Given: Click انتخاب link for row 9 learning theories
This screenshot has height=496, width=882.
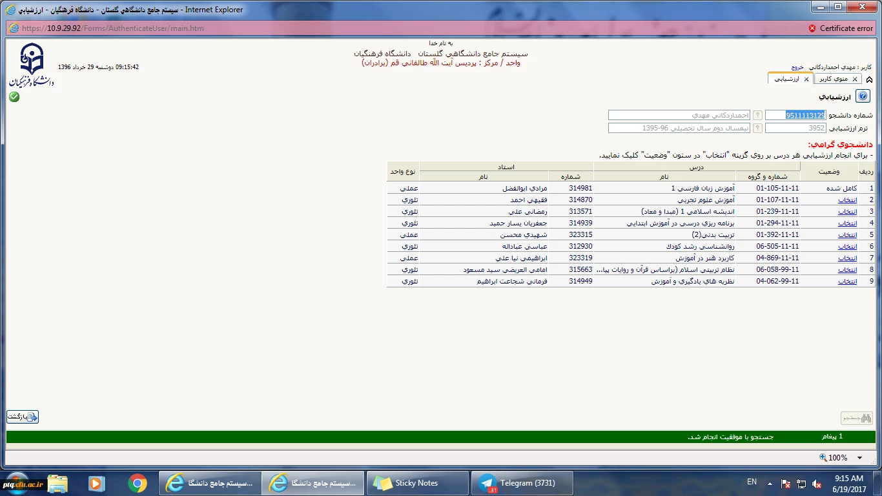Looking at the screenshot, I should (x=847, y=282).
